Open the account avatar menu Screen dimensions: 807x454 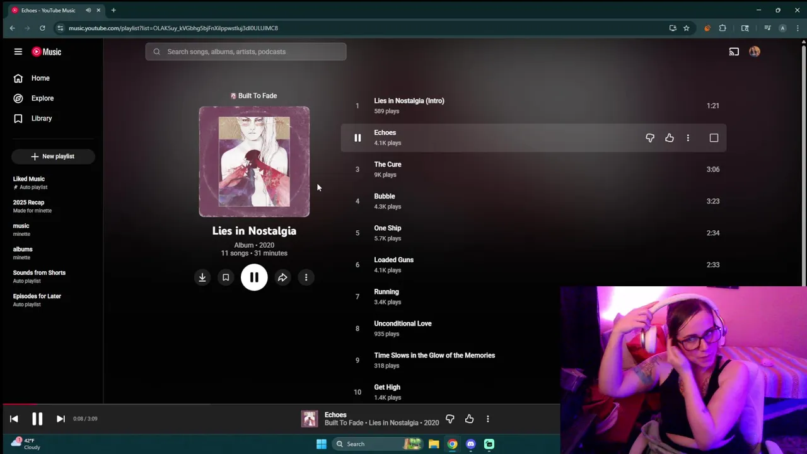point(755,52)
